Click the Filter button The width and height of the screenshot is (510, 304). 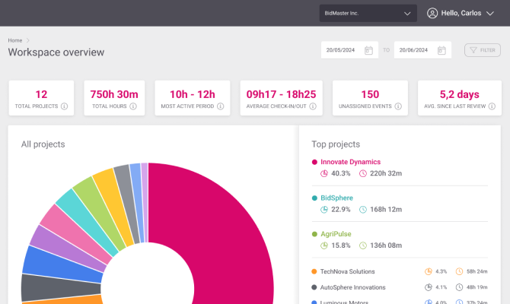tap(483, 50)
